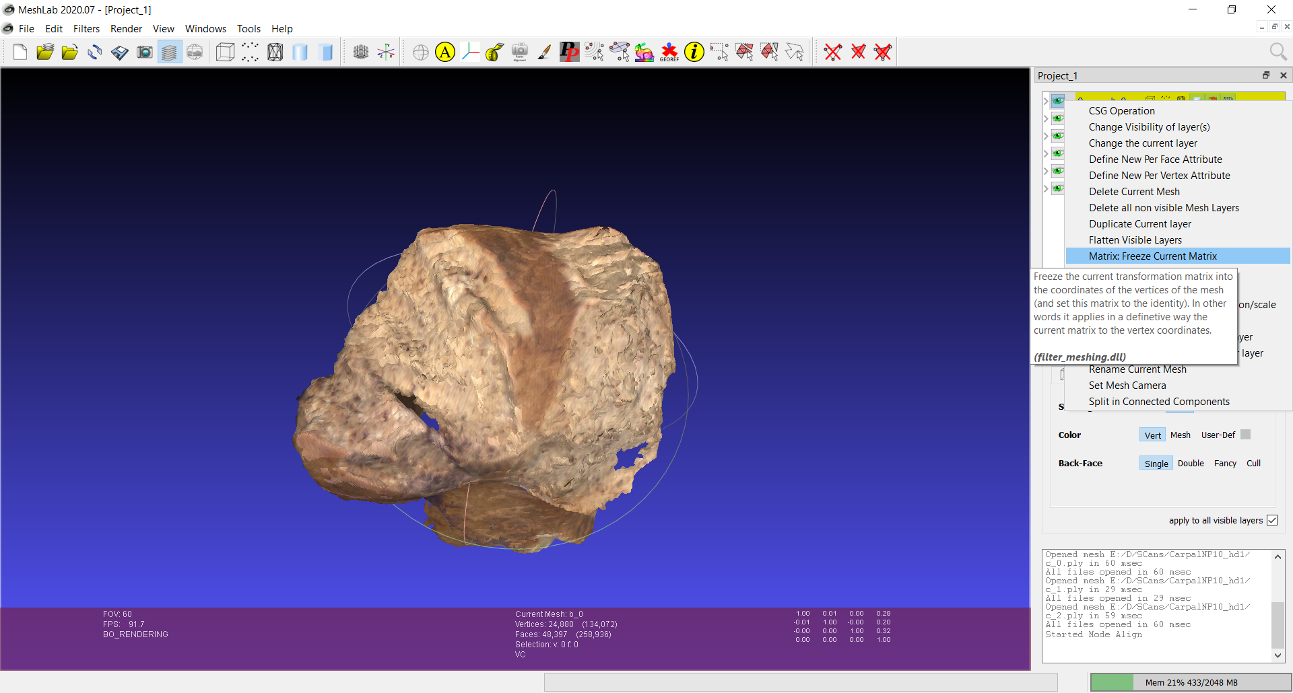Export mesh with the floppy disk icon
Screen dimensions: 1293x693
(x=120, y=52)
